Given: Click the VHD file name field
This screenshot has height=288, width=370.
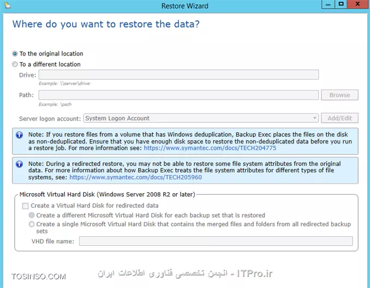Looking at the screenshot, I should coord(216,241).
